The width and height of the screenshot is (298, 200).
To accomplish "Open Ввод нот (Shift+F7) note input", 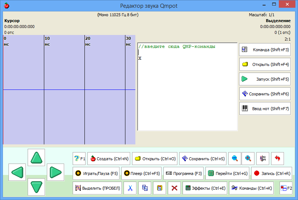I will click(265, 109).
